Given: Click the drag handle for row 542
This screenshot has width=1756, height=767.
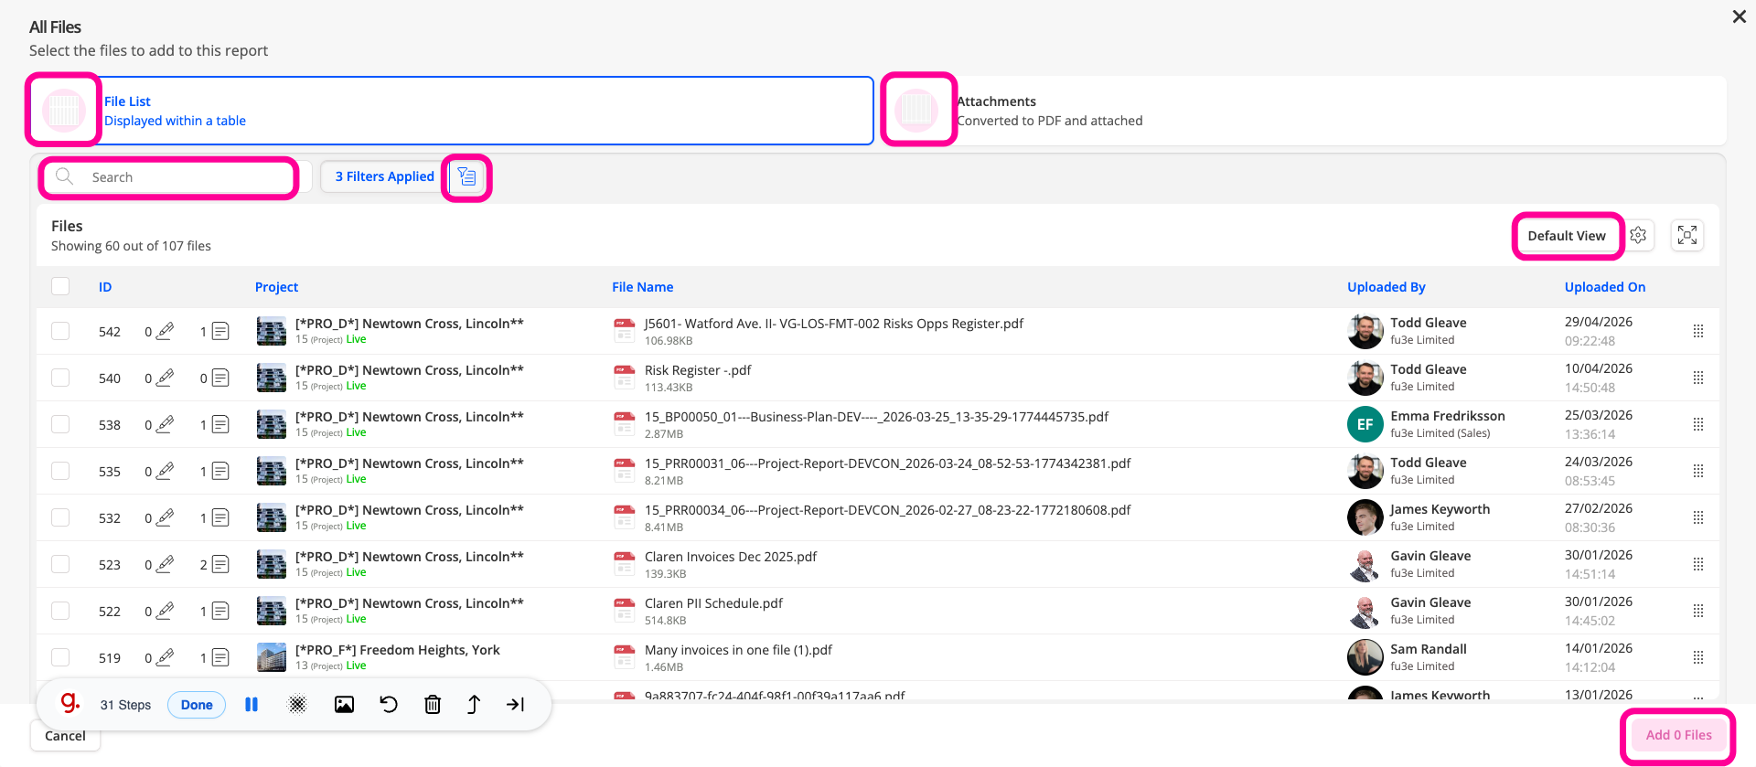Looking at the screenshot, I should 1698,331.
